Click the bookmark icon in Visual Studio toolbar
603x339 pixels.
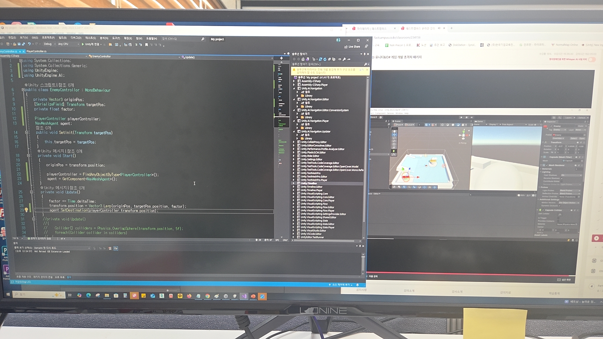click(146, 45)
